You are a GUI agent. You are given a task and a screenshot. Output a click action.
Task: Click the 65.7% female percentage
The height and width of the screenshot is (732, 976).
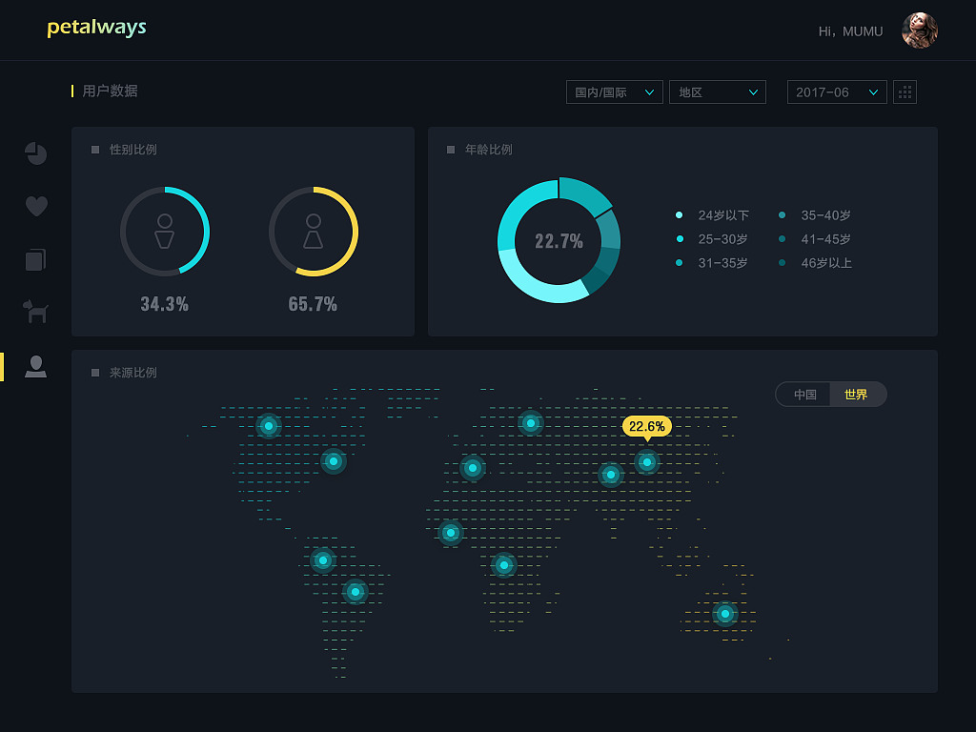pyautogui.click(x=313, y=304)
